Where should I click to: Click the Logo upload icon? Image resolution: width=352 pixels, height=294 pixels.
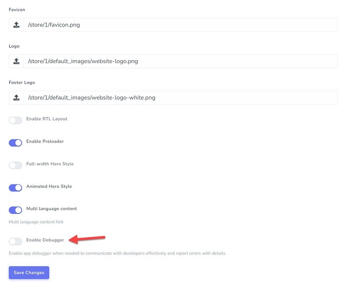tap(16, 62)
